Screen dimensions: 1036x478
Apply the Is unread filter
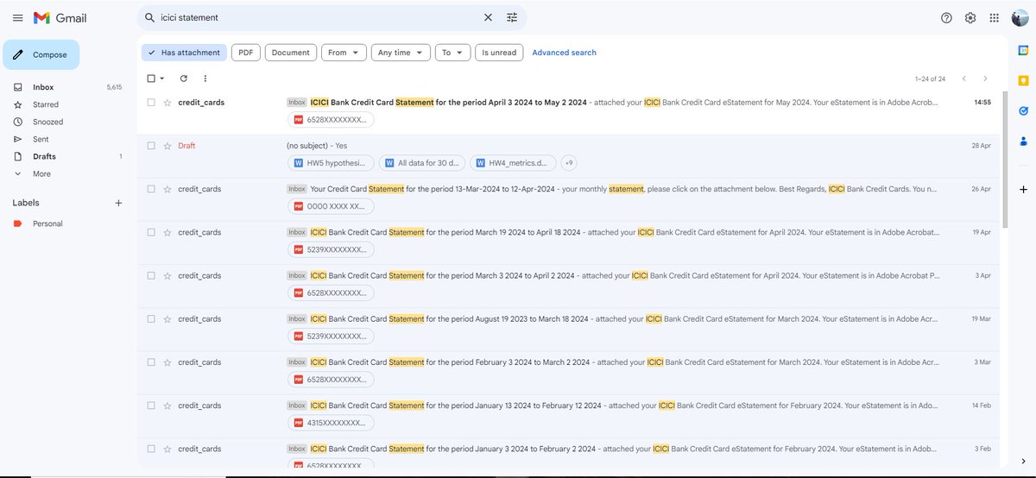(x=499, y=53)
